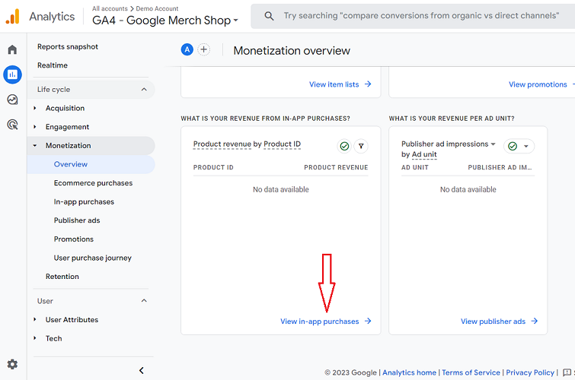Expand the User Attributes tree item
Viewport: 575px width, 380px height.
pos(35,320)
